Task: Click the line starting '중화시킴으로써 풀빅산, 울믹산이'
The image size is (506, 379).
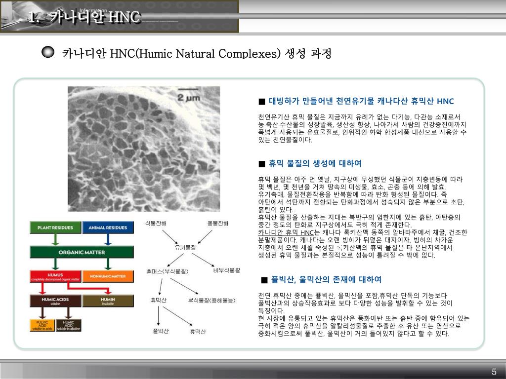Action: [x=354, y=334]
